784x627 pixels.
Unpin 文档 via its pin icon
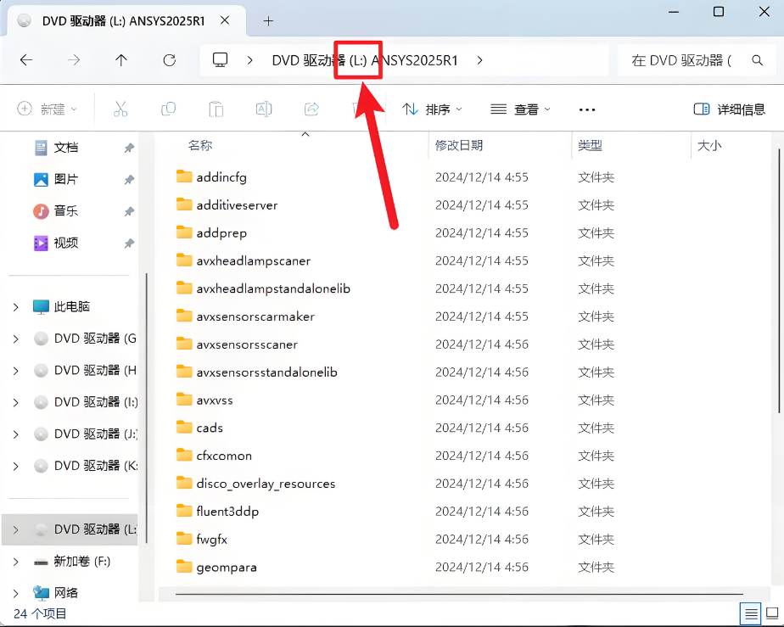pos(129,148)
